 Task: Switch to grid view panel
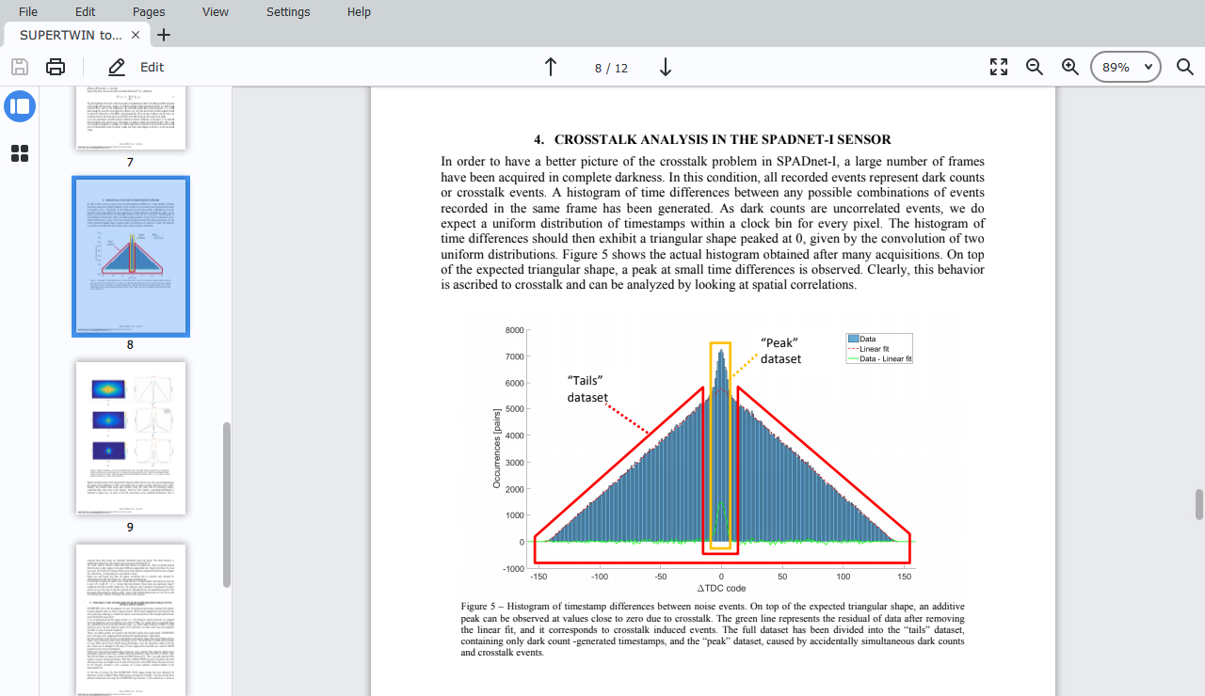[20, 153]
